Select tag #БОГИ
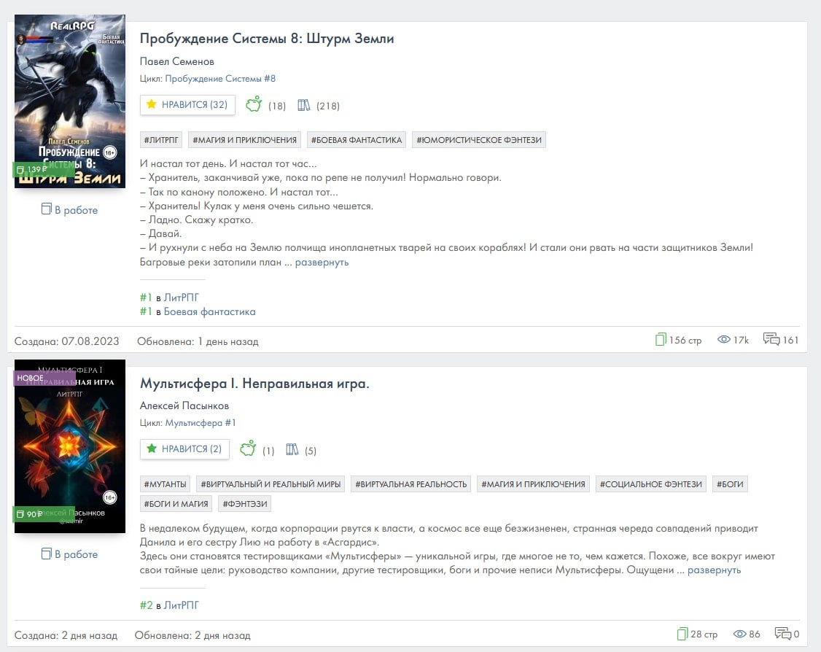Screen dimensions: 821x652 pyautogui.click(x=730, y=484)
